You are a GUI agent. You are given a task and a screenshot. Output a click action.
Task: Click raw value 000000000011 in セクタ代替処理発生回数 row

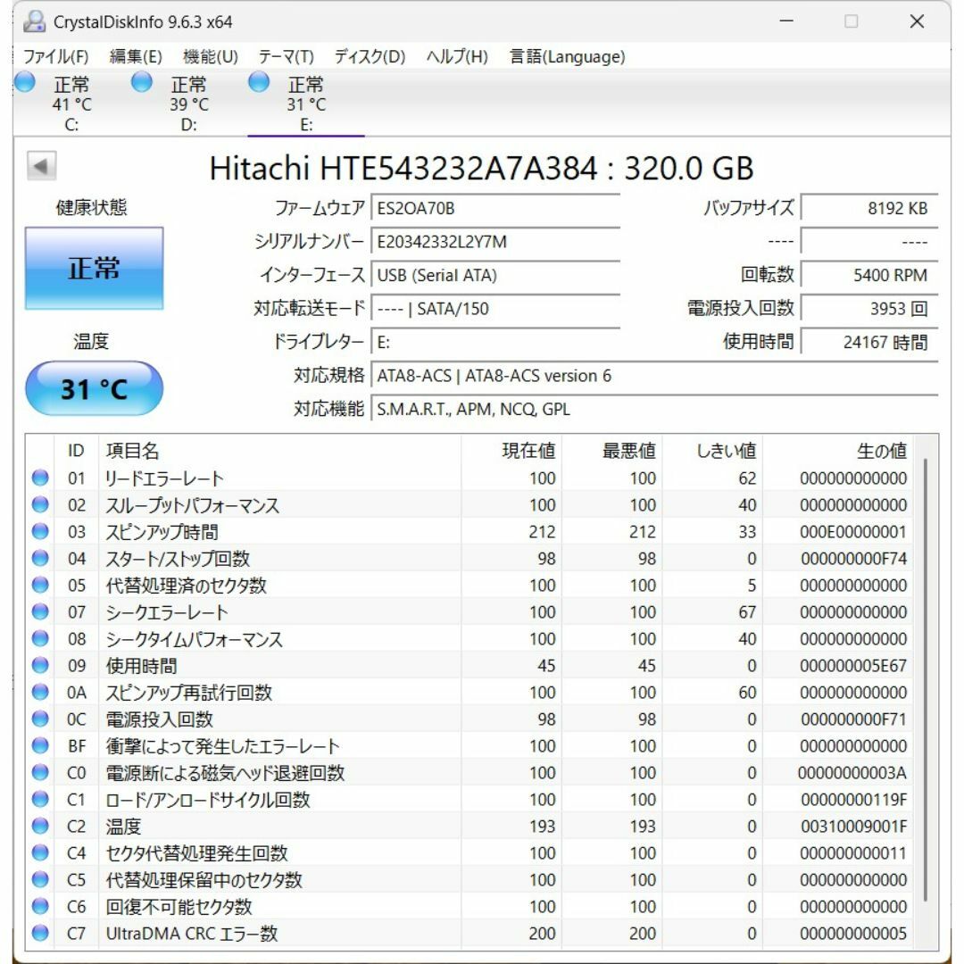(853, 853)
